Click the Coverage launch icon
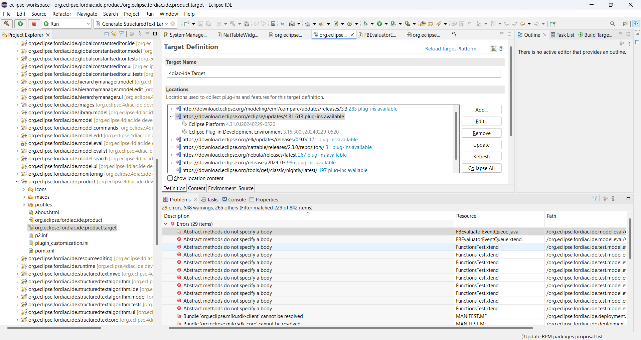Image resolution: width=641 pixels, height=340 pixels. click(x=393, y=24)
